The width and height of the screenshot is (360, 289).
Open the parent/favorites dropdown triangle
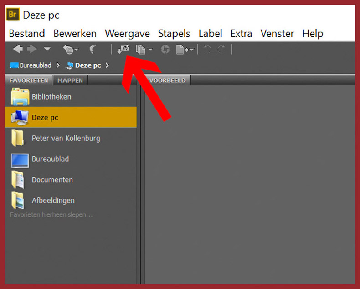tap(47, 49)
